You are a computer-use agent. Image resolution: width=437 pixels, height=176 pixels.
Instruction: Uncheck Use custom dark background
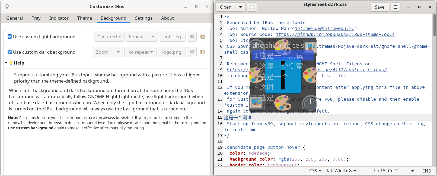[x=10, y=52]
